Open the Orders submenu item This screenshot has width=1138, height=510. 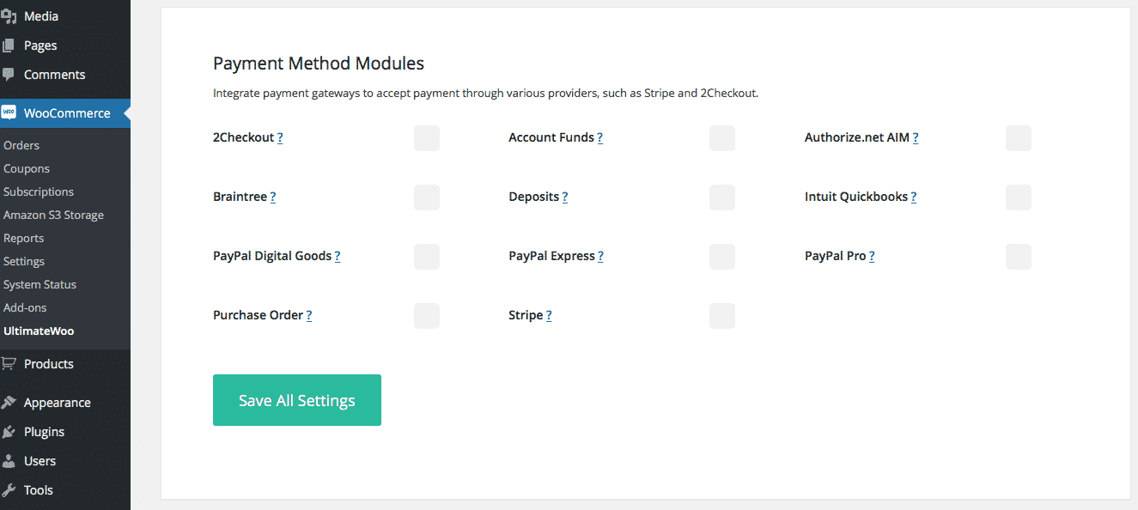(21, 145)
